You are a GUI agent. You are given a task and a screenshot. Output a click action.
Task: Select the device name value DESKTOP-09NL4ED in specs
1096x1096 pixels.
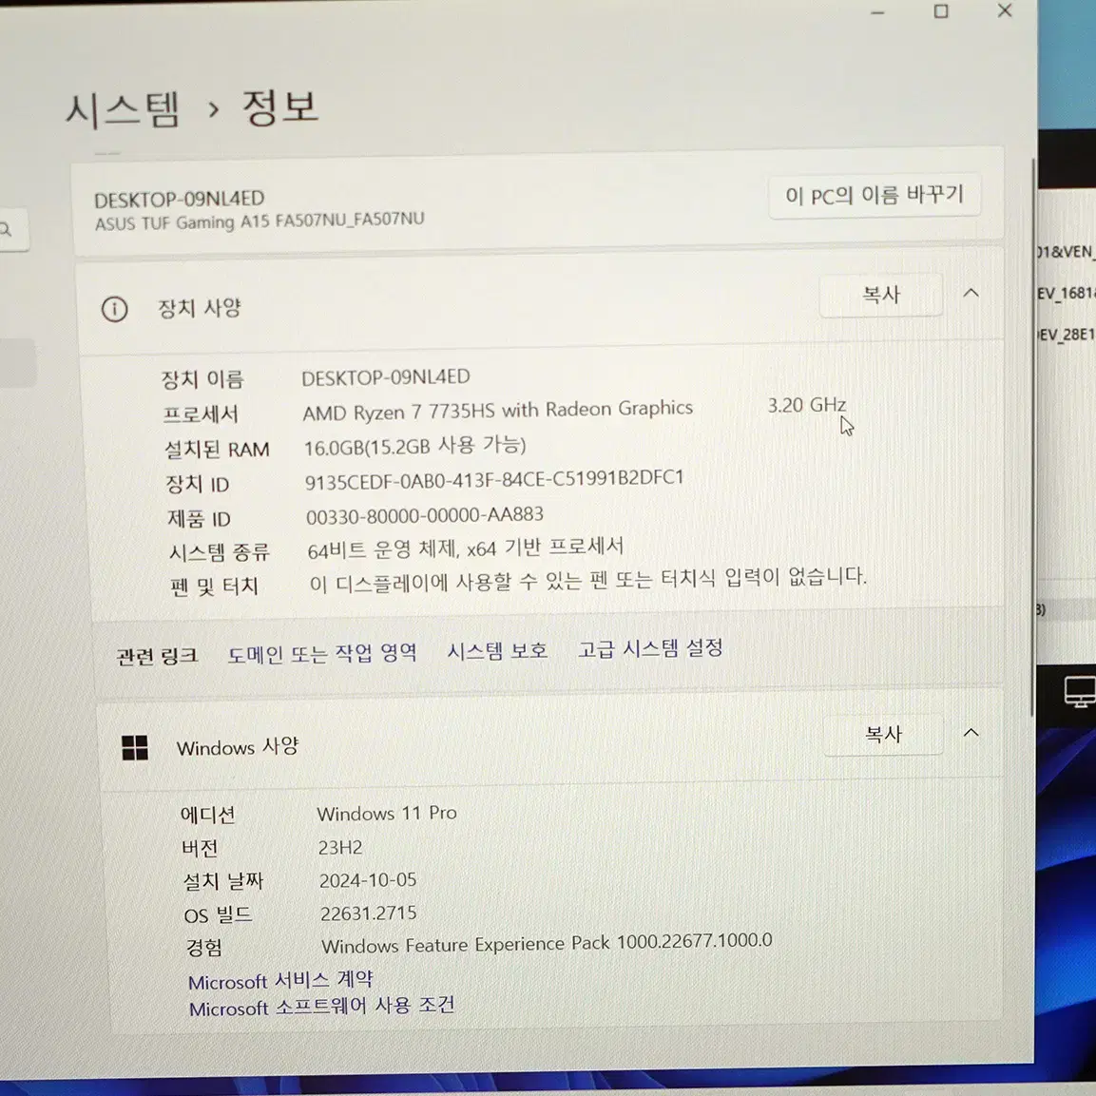click(386, 377)
